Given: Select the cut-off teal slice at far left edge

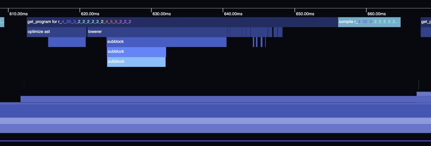Looking at the screenshot, I should click(2, 22).
